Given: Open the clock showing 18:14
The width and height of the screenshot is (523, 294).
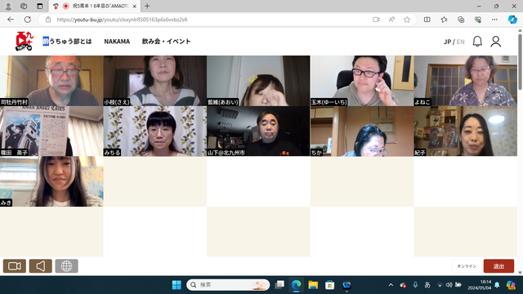Looking at the screenshot, I should [x=480, y=285].
